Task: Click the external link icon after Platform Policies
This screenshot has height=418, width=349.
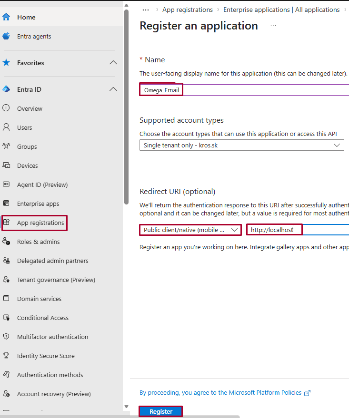Action: click(308, 393)
